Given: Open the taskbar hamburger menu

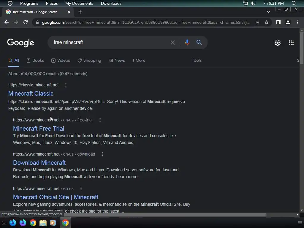Looking at the screenshot, I should pyautogui.click(x=300, y=223).
